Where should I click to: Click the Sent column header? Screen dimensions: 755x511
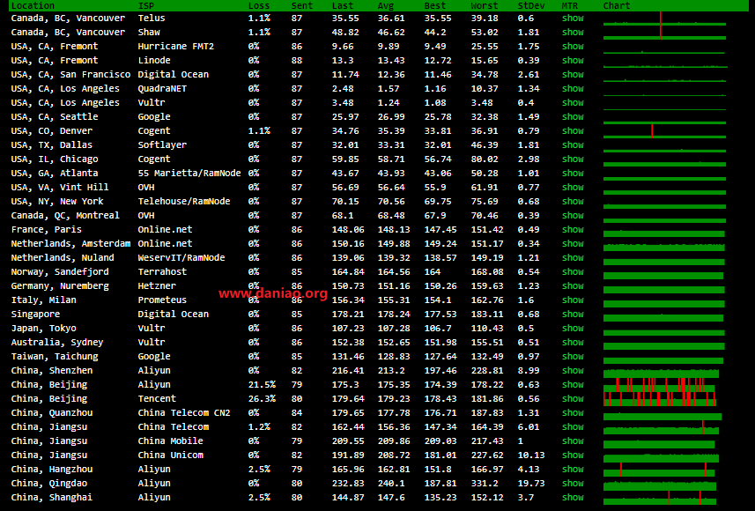[302, 6]
